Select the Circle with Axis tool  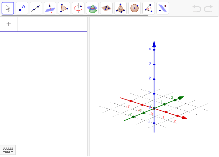tap(78, 8)
